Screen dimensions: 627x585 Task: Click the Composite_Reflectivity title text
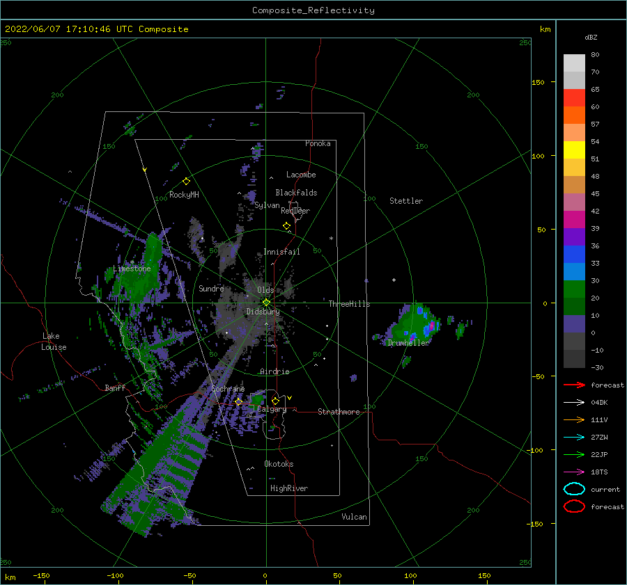[313, 10]
